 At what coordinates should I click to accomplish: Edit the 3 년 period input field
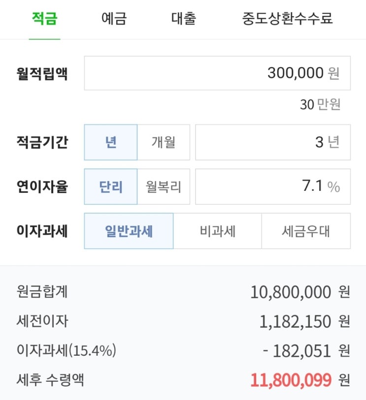click(x=273, y=142)
